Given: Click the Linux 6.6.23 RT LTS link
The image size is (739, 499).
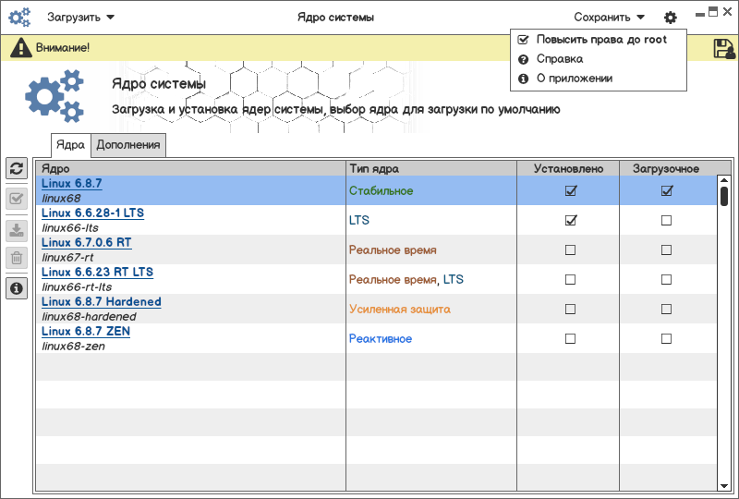Looking at the screenshot, I should (97, 273).
